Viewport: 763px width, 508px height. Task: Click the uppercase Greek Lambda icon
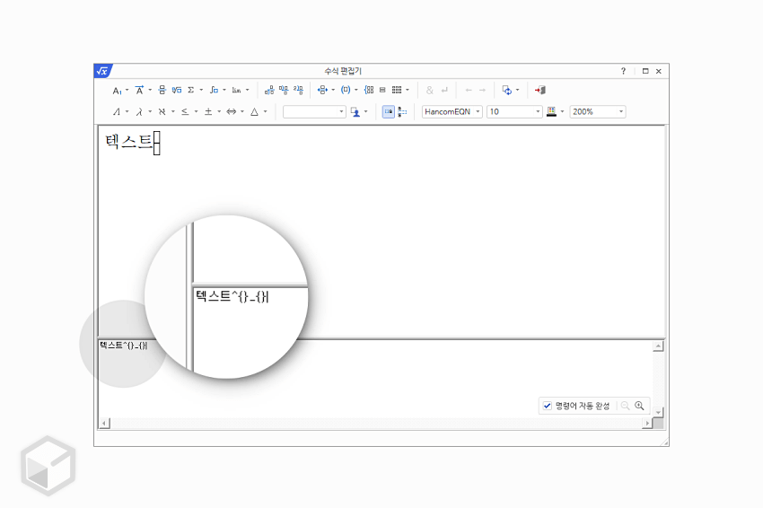pyautogui.click(x=117, y=112)
